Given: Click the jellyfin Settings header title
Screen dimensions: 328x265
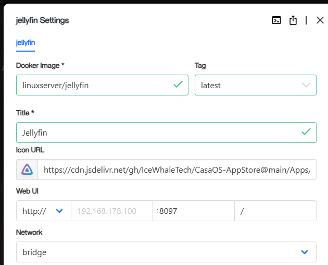Looking at the screenshot, I should 43,20.
